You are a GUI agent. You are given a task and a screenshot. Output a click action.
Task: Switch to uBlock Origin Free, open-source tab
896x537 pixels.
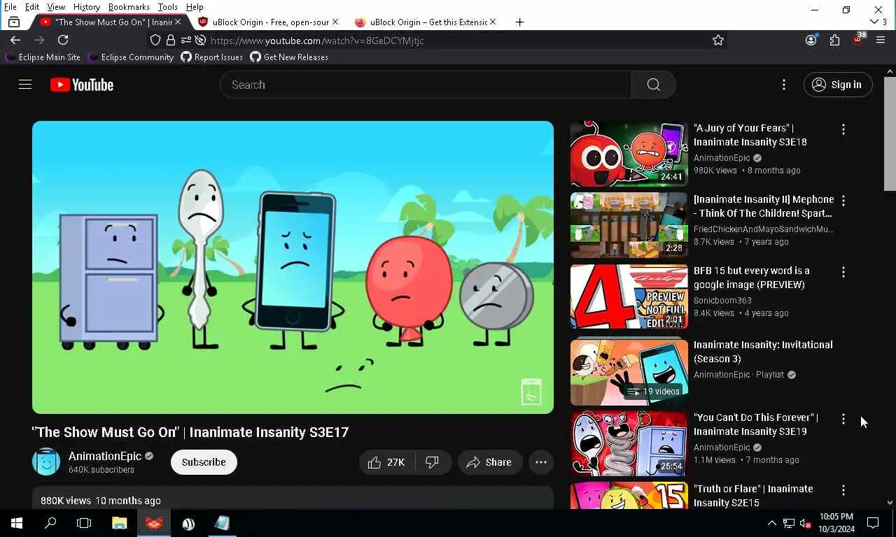point(269,22)
